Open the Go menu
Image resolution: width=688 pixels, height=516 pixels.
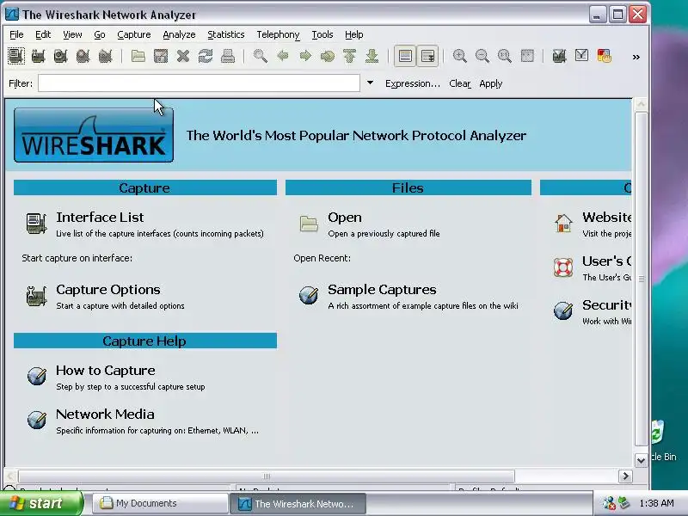(100, 34)
